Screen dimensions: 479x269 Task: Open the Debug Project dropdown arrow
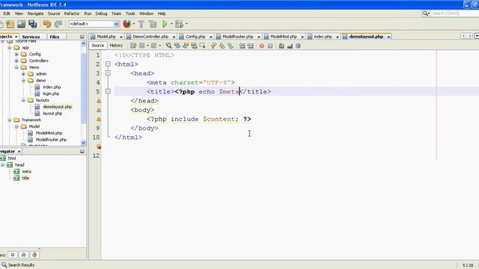tap(186, 24)
